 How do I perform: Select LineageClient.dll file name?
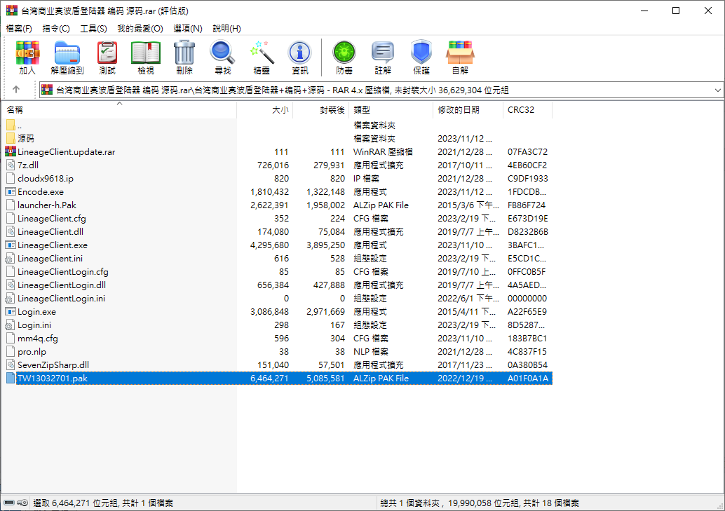50,232
